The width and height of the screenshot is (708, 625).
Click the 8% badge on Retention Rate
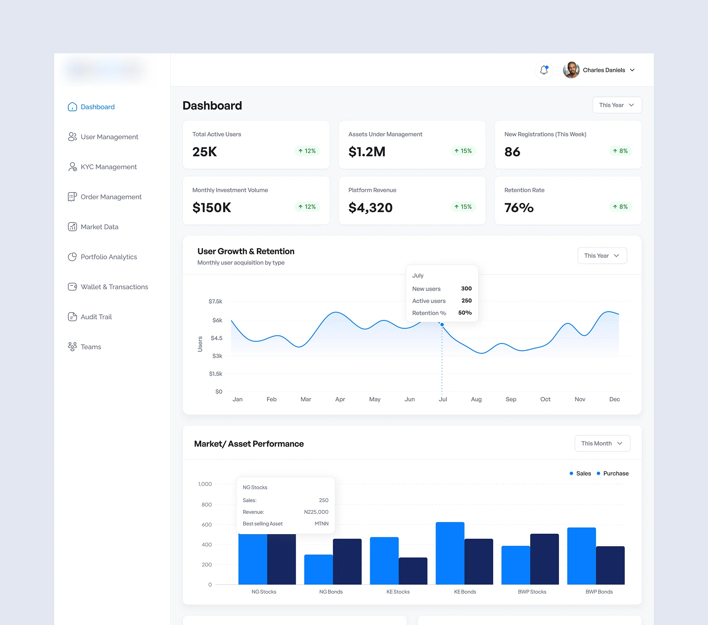pos(621,207)
